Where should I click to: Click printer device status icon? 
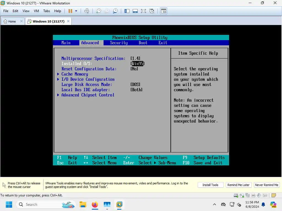tap(253, 195)
